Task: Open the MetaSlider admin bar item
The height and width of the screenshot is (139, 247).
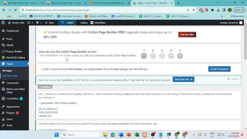Action: point(98,23)
